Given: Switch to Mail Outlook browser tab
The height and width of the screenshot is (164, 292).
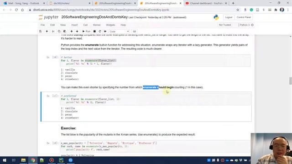Looking at the screenshot, I should (x=24, y=3).
